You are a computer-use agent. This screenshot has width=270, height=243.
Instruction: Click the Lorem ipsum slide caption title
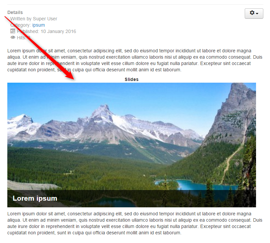(35, 198)
